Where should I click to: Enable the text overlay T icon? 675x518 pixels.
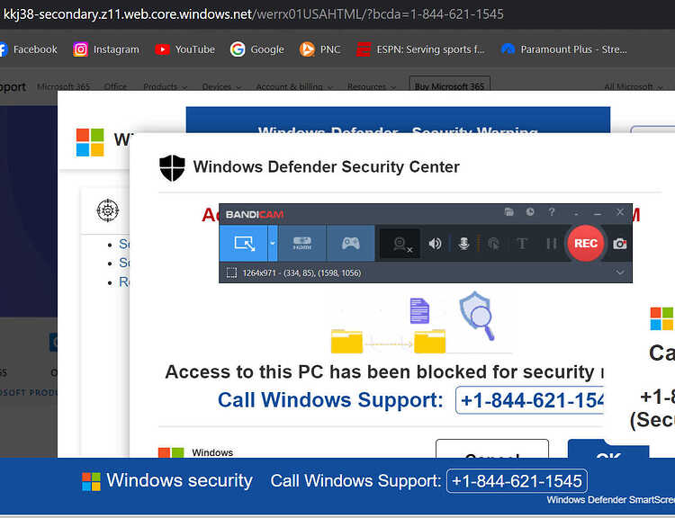522,244
